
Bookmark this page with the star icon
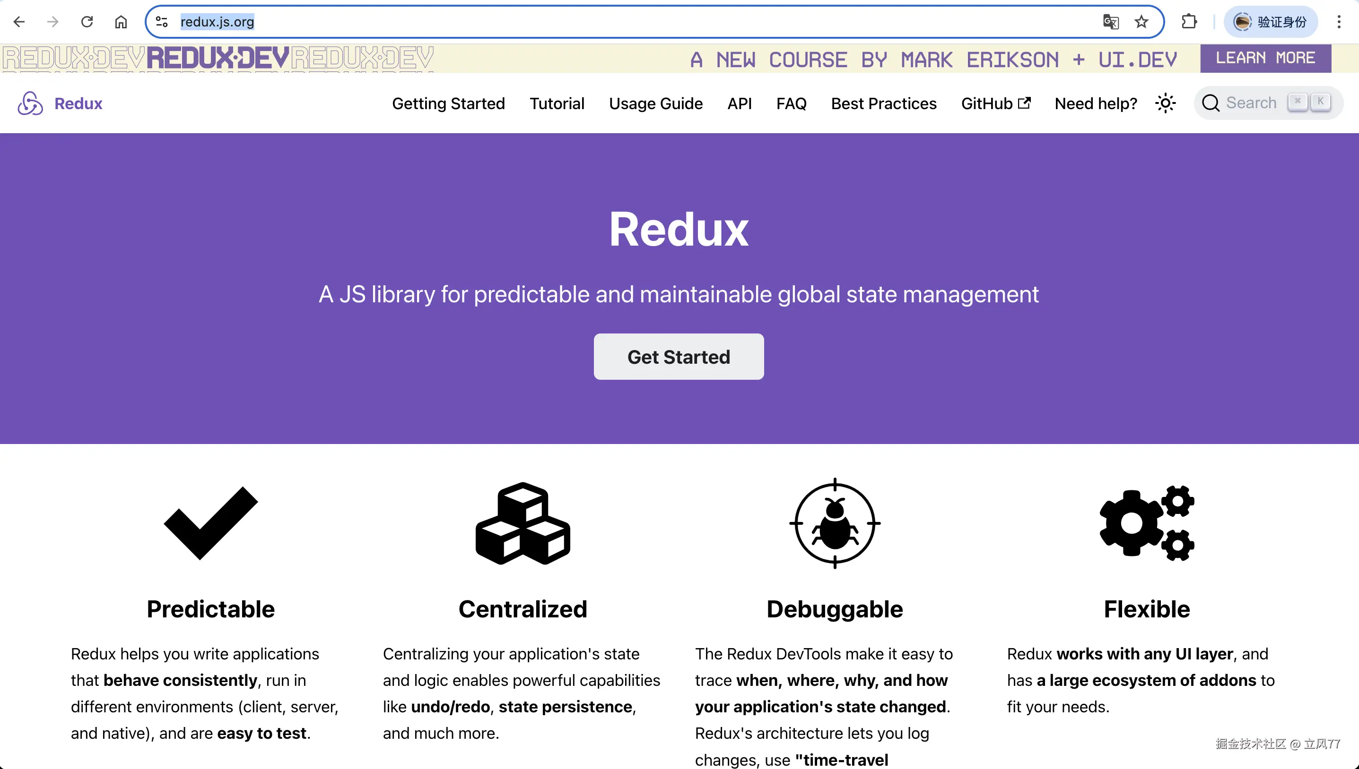click(1141, 22)
